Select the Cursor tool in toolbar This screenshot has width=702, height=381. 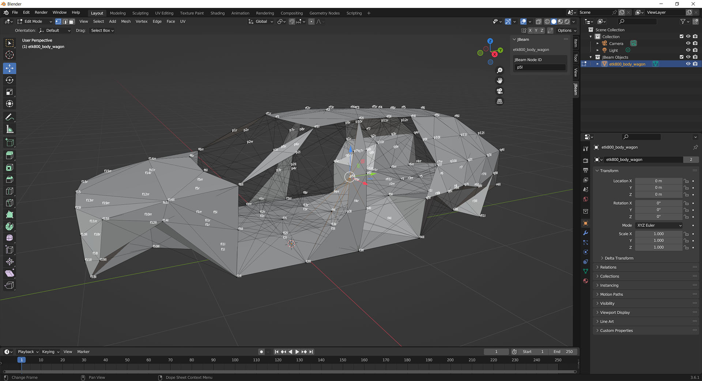(10, 55)
